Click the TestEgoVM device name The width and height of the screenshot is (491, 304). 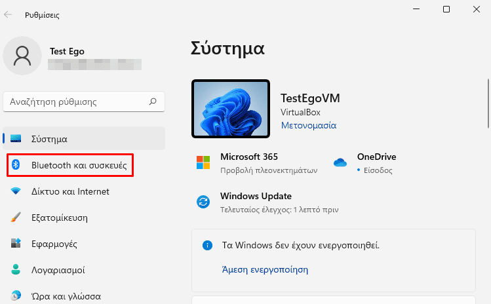310,98
